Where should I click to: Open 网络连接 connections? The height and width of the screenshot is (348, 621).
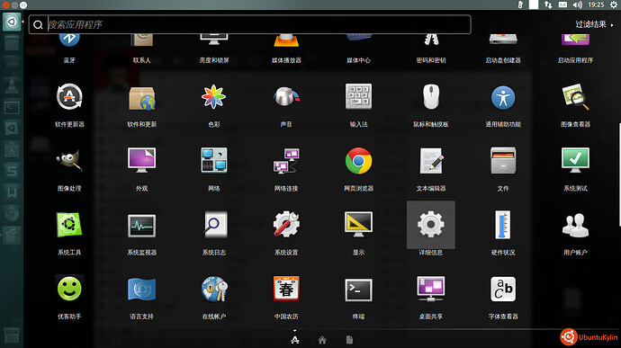[x=286, y=161]
